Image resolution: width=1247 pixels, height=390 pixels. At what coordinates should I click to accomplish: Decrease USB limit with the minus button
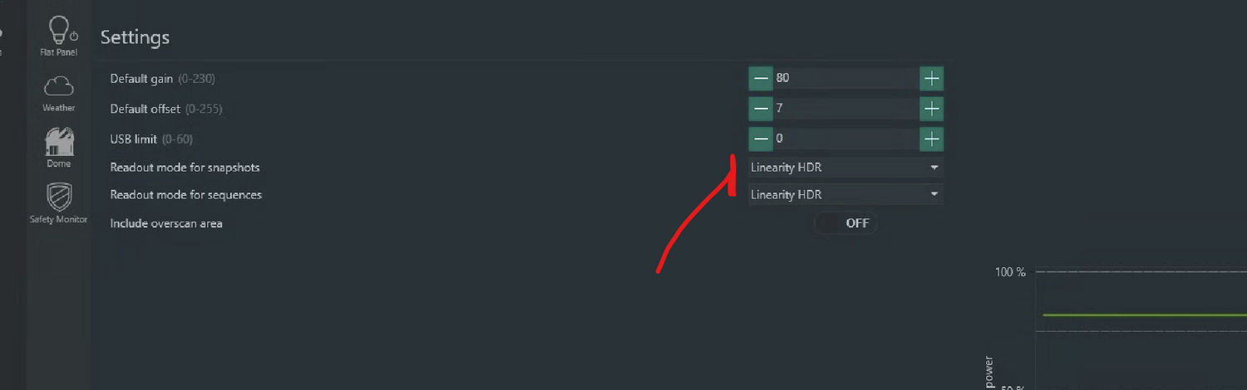tap(761, 139)
